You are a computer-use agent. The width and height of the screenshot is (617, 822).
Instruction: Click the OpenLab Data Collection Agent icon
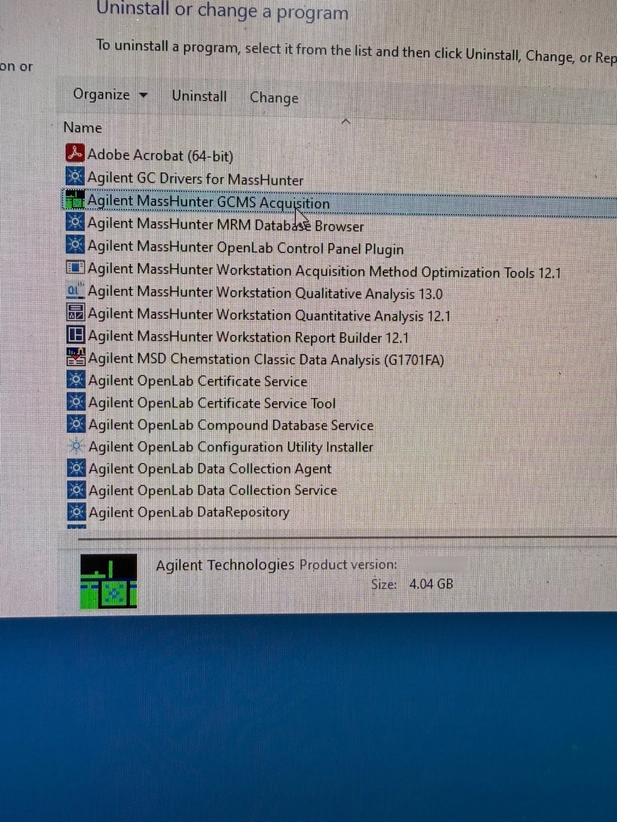76,468
